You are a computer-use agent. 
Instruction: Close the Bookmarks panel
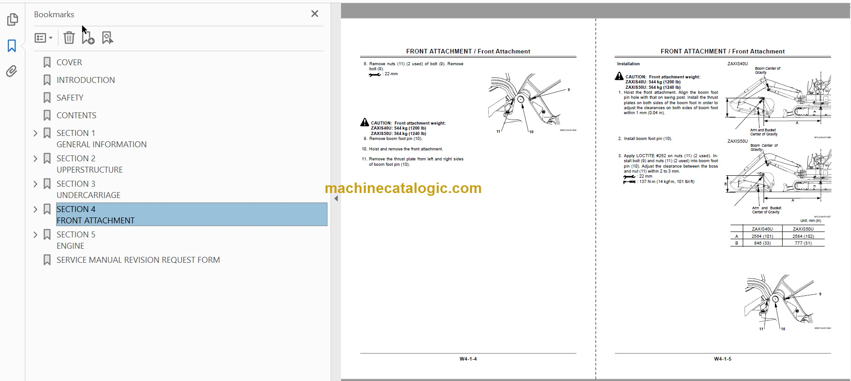click(x=315, y=14)
